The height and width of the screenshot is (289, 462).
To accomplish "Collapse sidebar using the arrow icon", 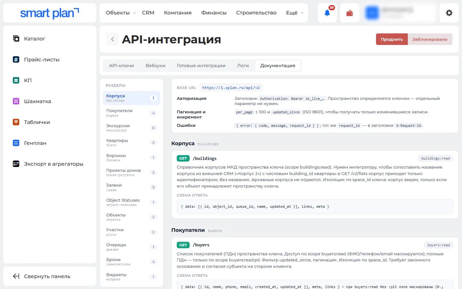I will pyautogui.click(x=16, y=276).
